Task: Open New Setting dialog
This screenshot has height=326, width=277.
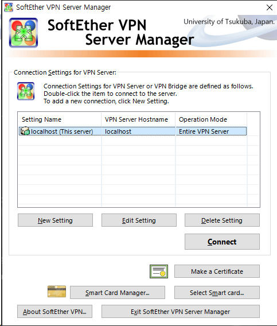Action: click(55, 220)
